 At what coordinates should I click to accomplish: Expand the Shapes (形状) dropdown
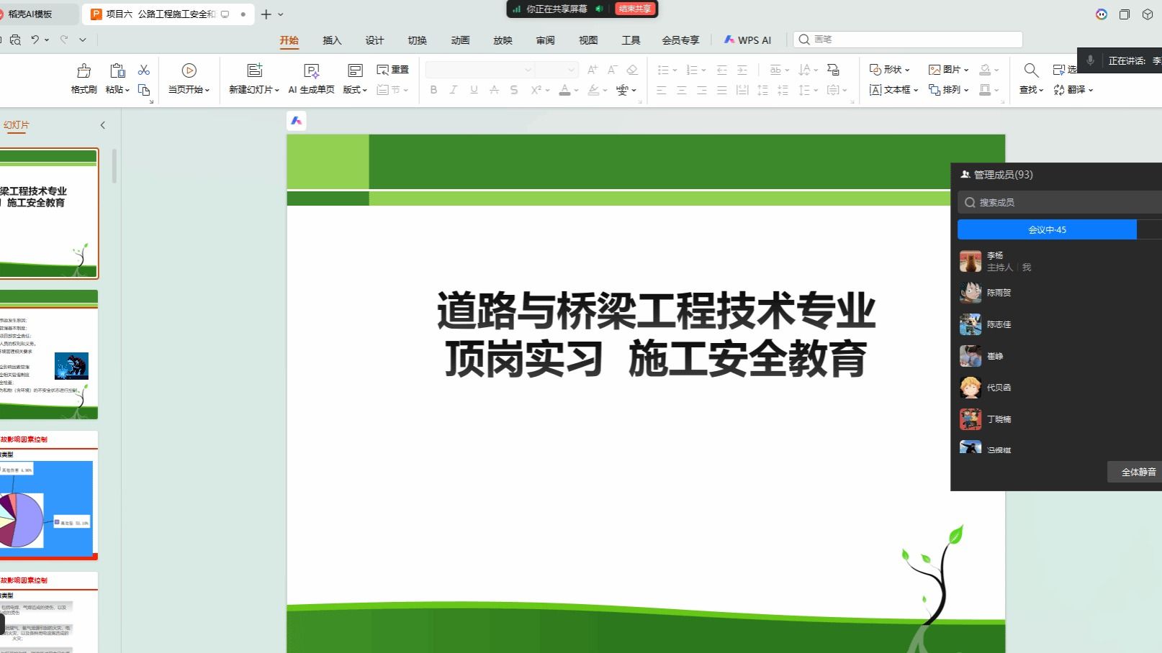(x=890, y=70)
